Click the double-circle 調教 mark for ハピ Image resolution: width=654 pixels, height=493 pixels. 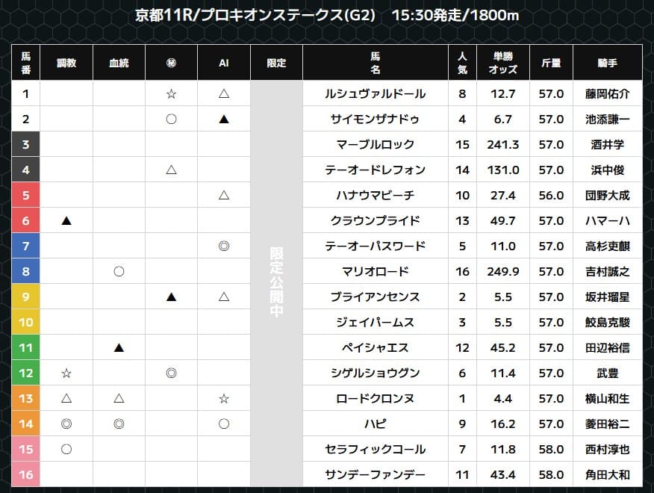click(66, 424)
